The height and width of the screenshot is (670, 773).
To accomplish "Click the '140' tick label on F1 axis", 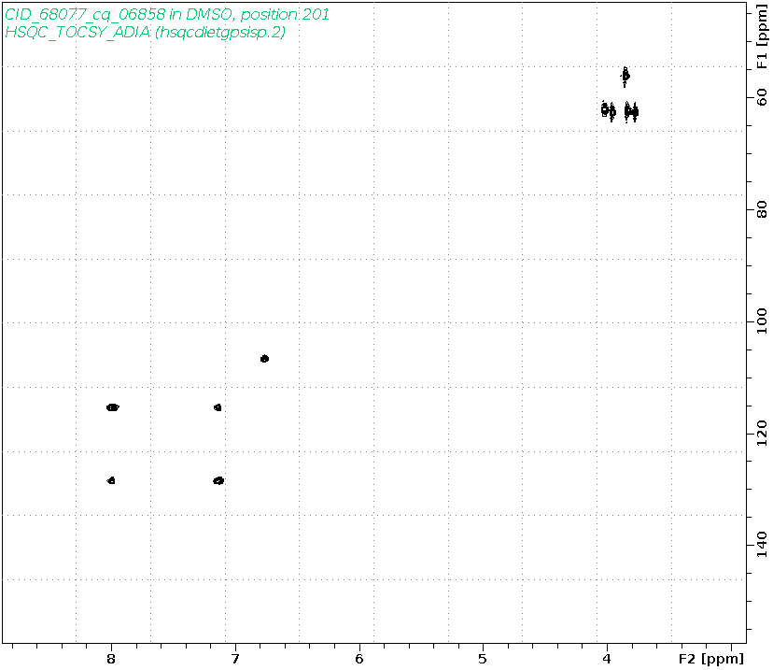I will (x=762, y=544).
